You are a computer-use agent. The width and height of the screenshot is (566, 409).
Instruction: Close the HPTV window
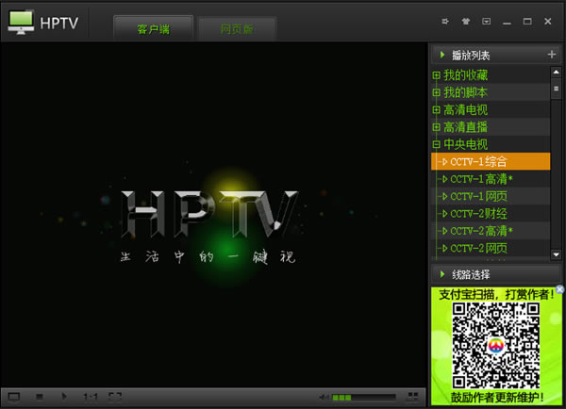(548, 22)
